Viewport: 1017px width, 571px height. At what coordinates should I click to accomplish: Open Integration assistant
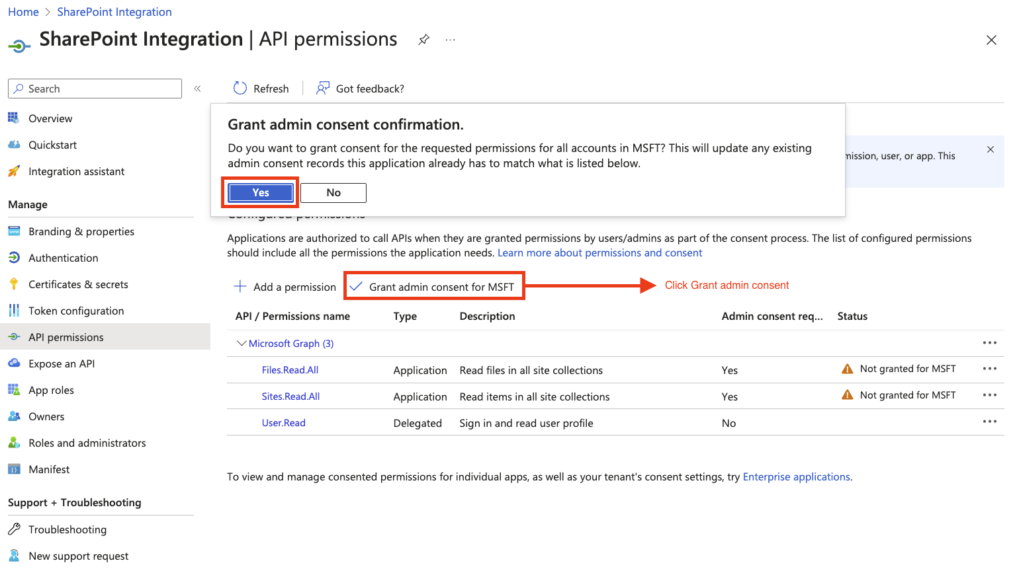tap(76, 171)
